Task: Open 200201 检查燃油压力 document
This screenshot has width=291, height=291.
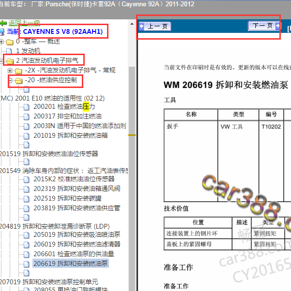Action: [64, 106]
